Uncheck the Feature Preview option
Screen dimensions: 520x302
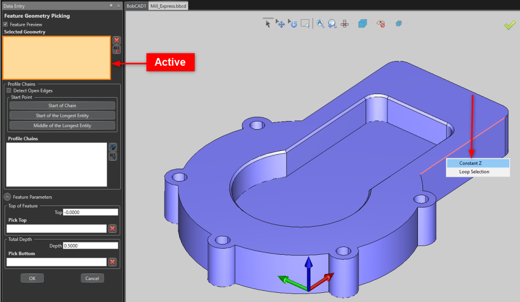5,24
